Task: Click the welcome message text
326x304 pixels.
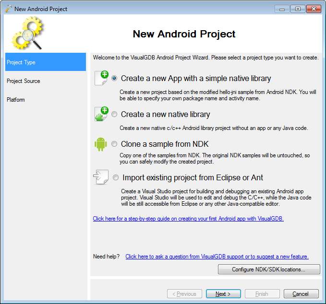Action: (205, 58)
